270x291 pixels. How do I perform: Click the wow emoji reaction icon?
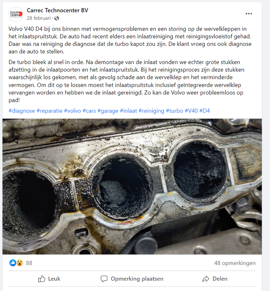click(20, 263)
